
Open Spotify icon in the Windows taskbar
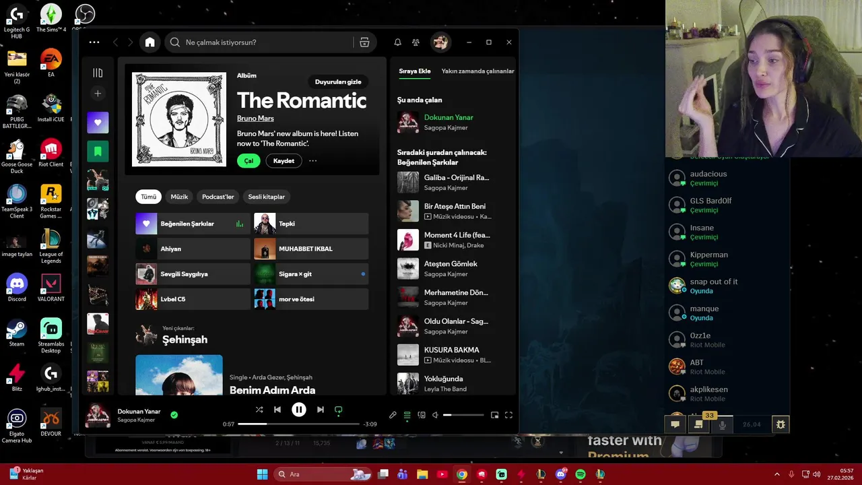[581, 474]
